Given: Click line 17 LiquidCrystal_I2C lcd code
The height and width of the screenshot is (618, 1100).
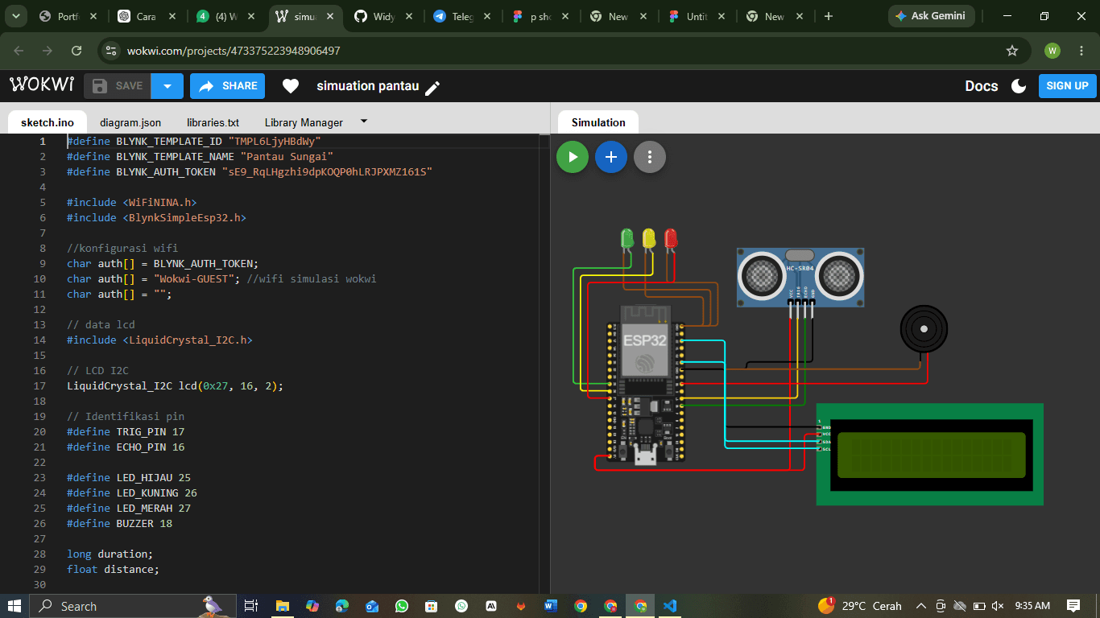Looking at the screenshot, I should click(x=176, y=385).
